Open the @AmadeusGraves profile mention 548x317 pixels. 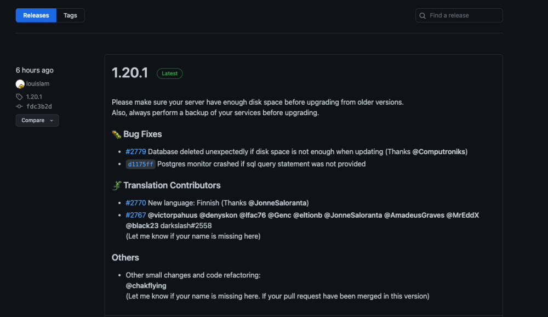coord(414,215)
